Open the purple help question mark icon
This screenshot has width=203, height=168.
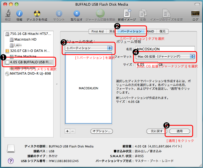click(x=11, y=161)
